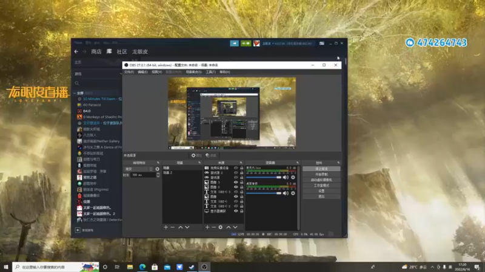Screen dimensions: 485x272
Task: Toggle visibility of 文本 (GDI+) 3 source
Action: click(x=236, y=192)
